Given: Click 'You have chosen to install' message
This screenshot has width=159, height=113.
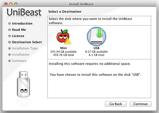Looking at the screenshot, I should point(95,75).
